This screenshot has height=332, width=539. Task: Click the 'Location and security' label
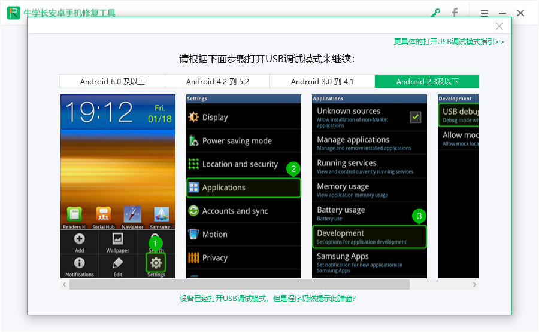240,164
